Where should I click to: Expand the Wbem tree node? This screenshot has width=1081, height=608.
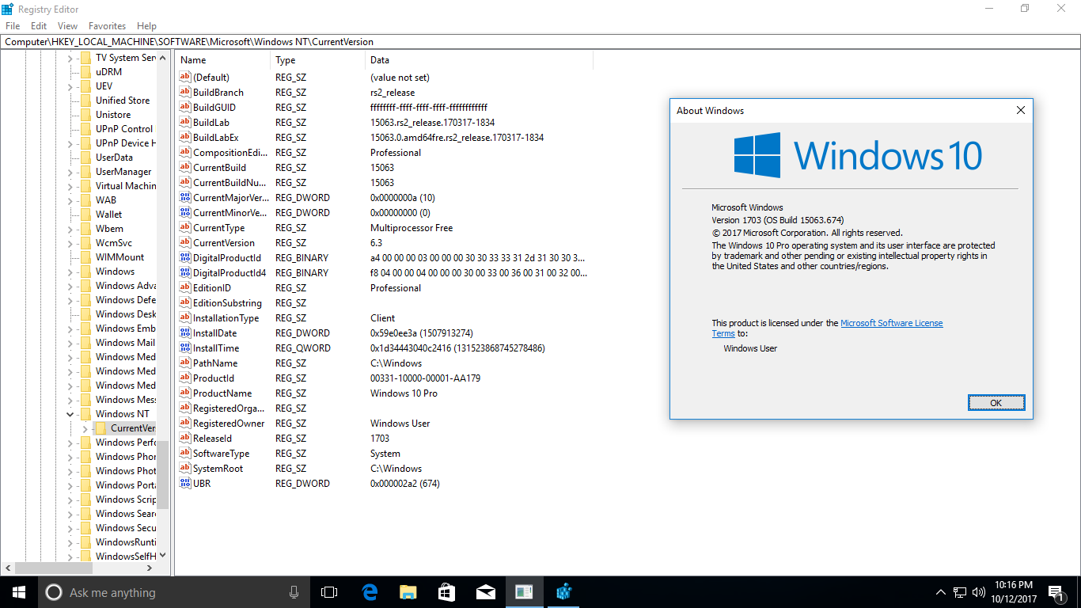pos(70,229)
